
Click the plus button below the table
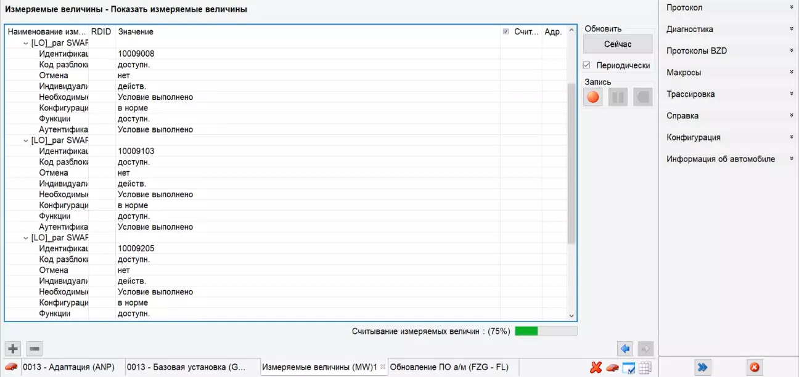[x=13, y=349]
